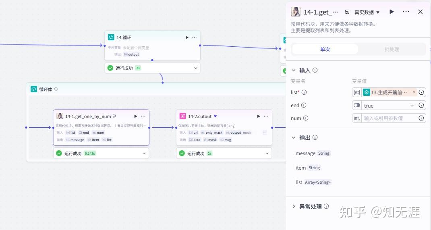Viewport: 431px width, 230px height.
Task: Open more options on 14-2.cutout node
Action: tap(266, 116)
